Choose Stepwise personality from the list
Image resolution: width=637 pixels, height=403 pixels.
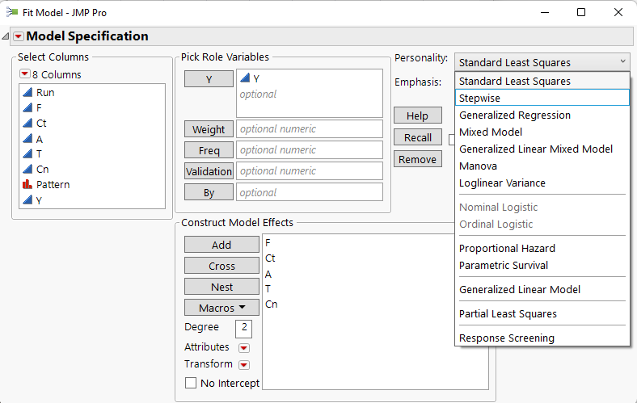tap(479, 98)
